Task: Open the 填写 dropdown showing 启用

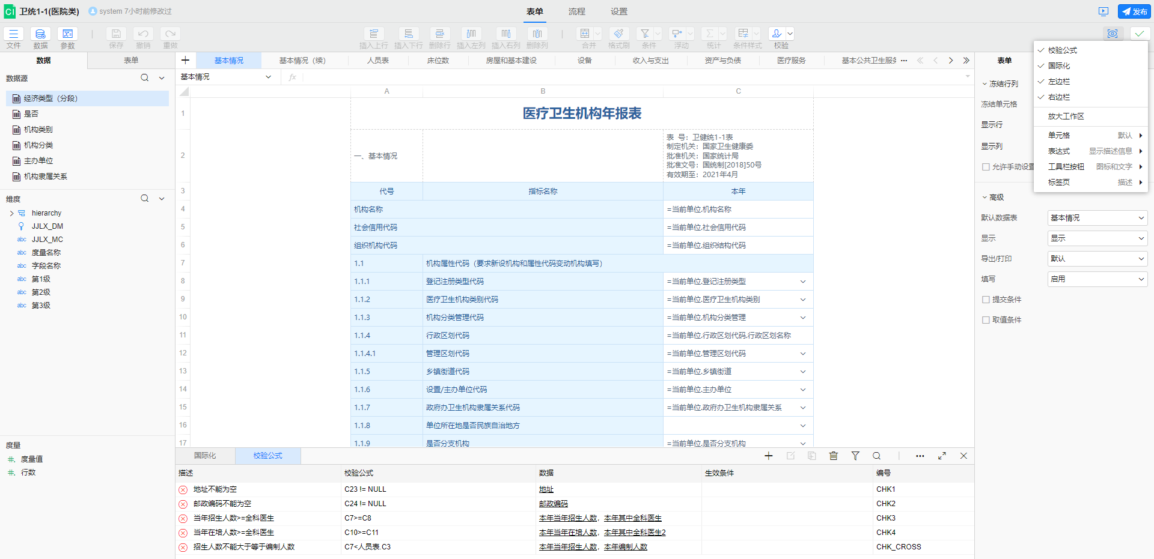Action: [1097, 279]
